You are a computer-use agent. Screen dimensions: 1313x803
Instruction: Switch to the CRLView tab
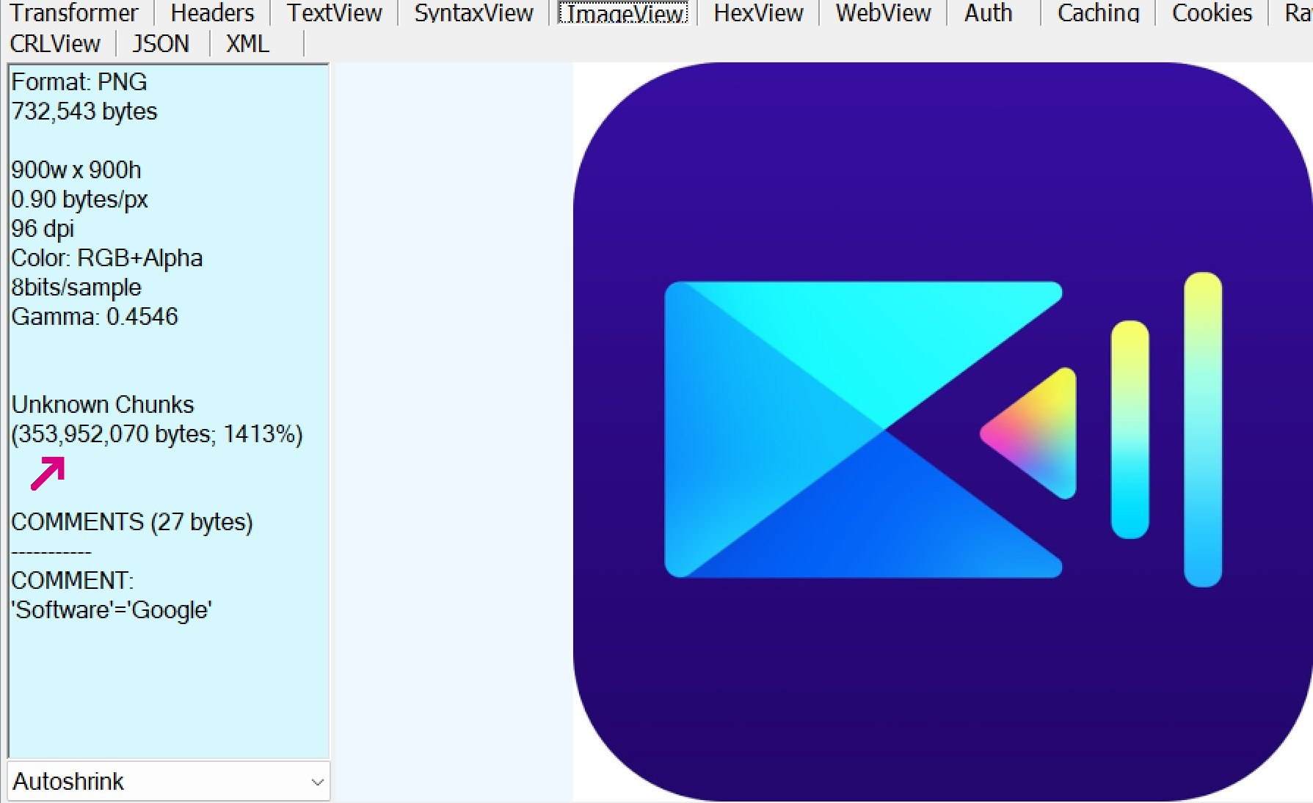(55, 44)
